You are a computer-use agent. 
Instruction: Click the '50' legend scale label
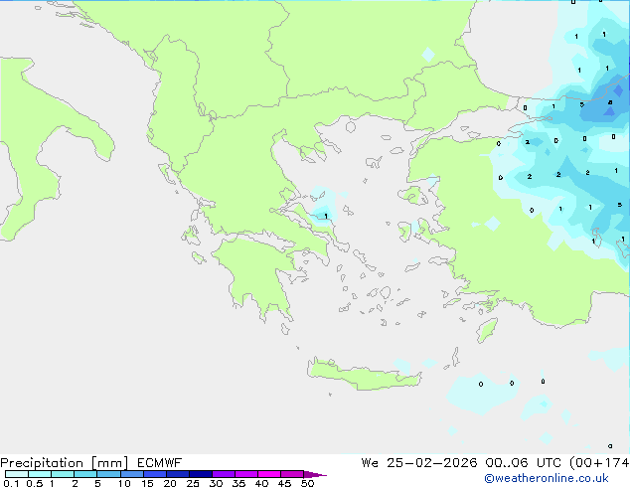pyautogui.click(x=308, y=483)
